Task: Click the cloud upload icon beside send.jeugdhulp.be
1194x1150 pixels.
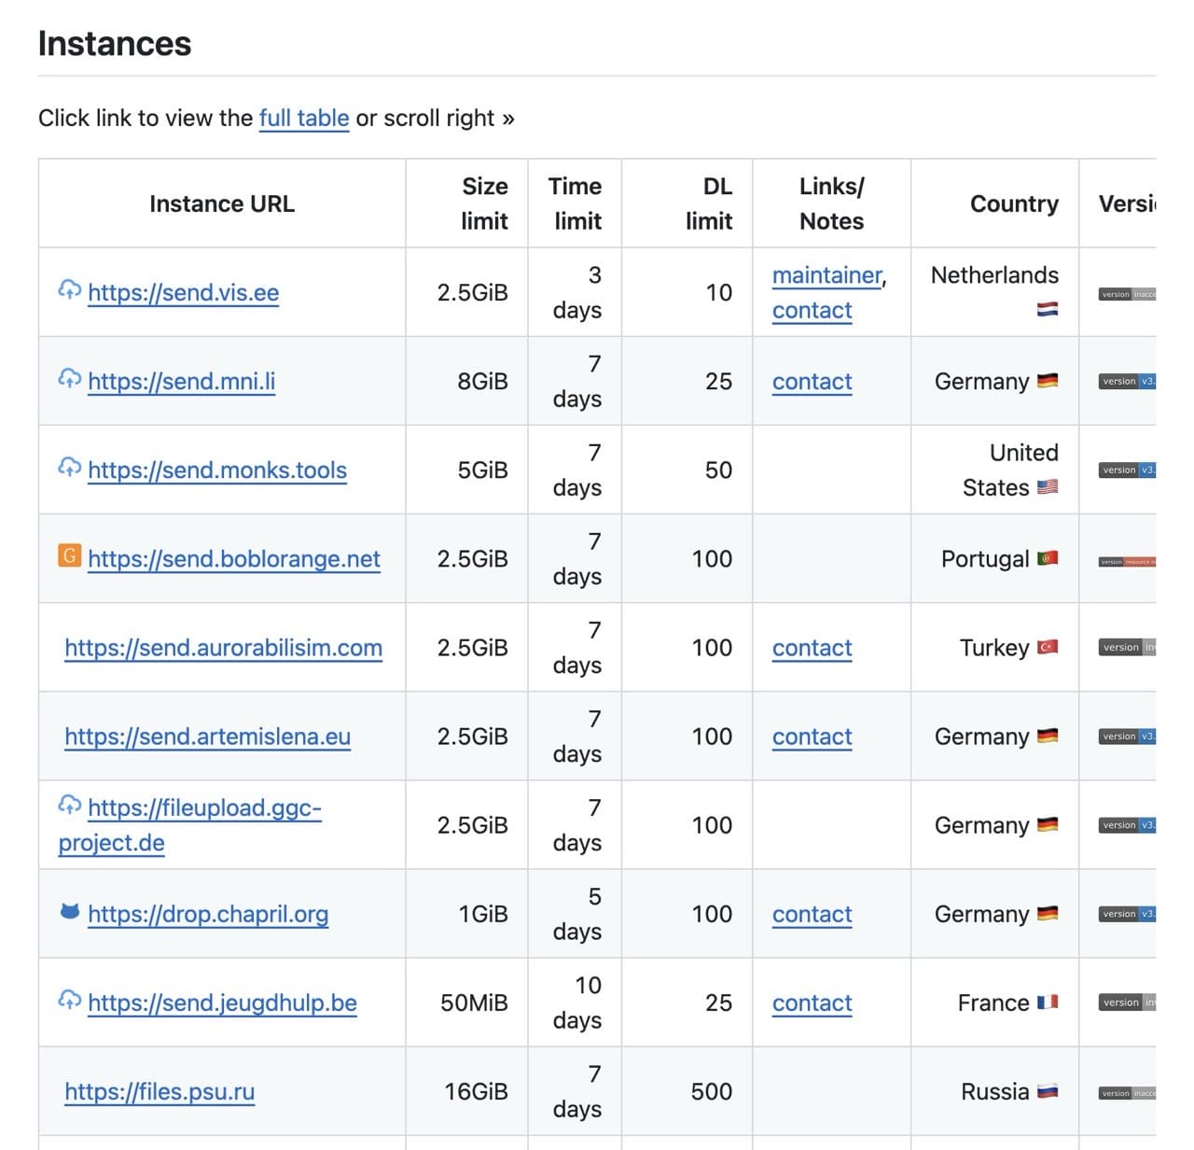Action: [69, 1002]
